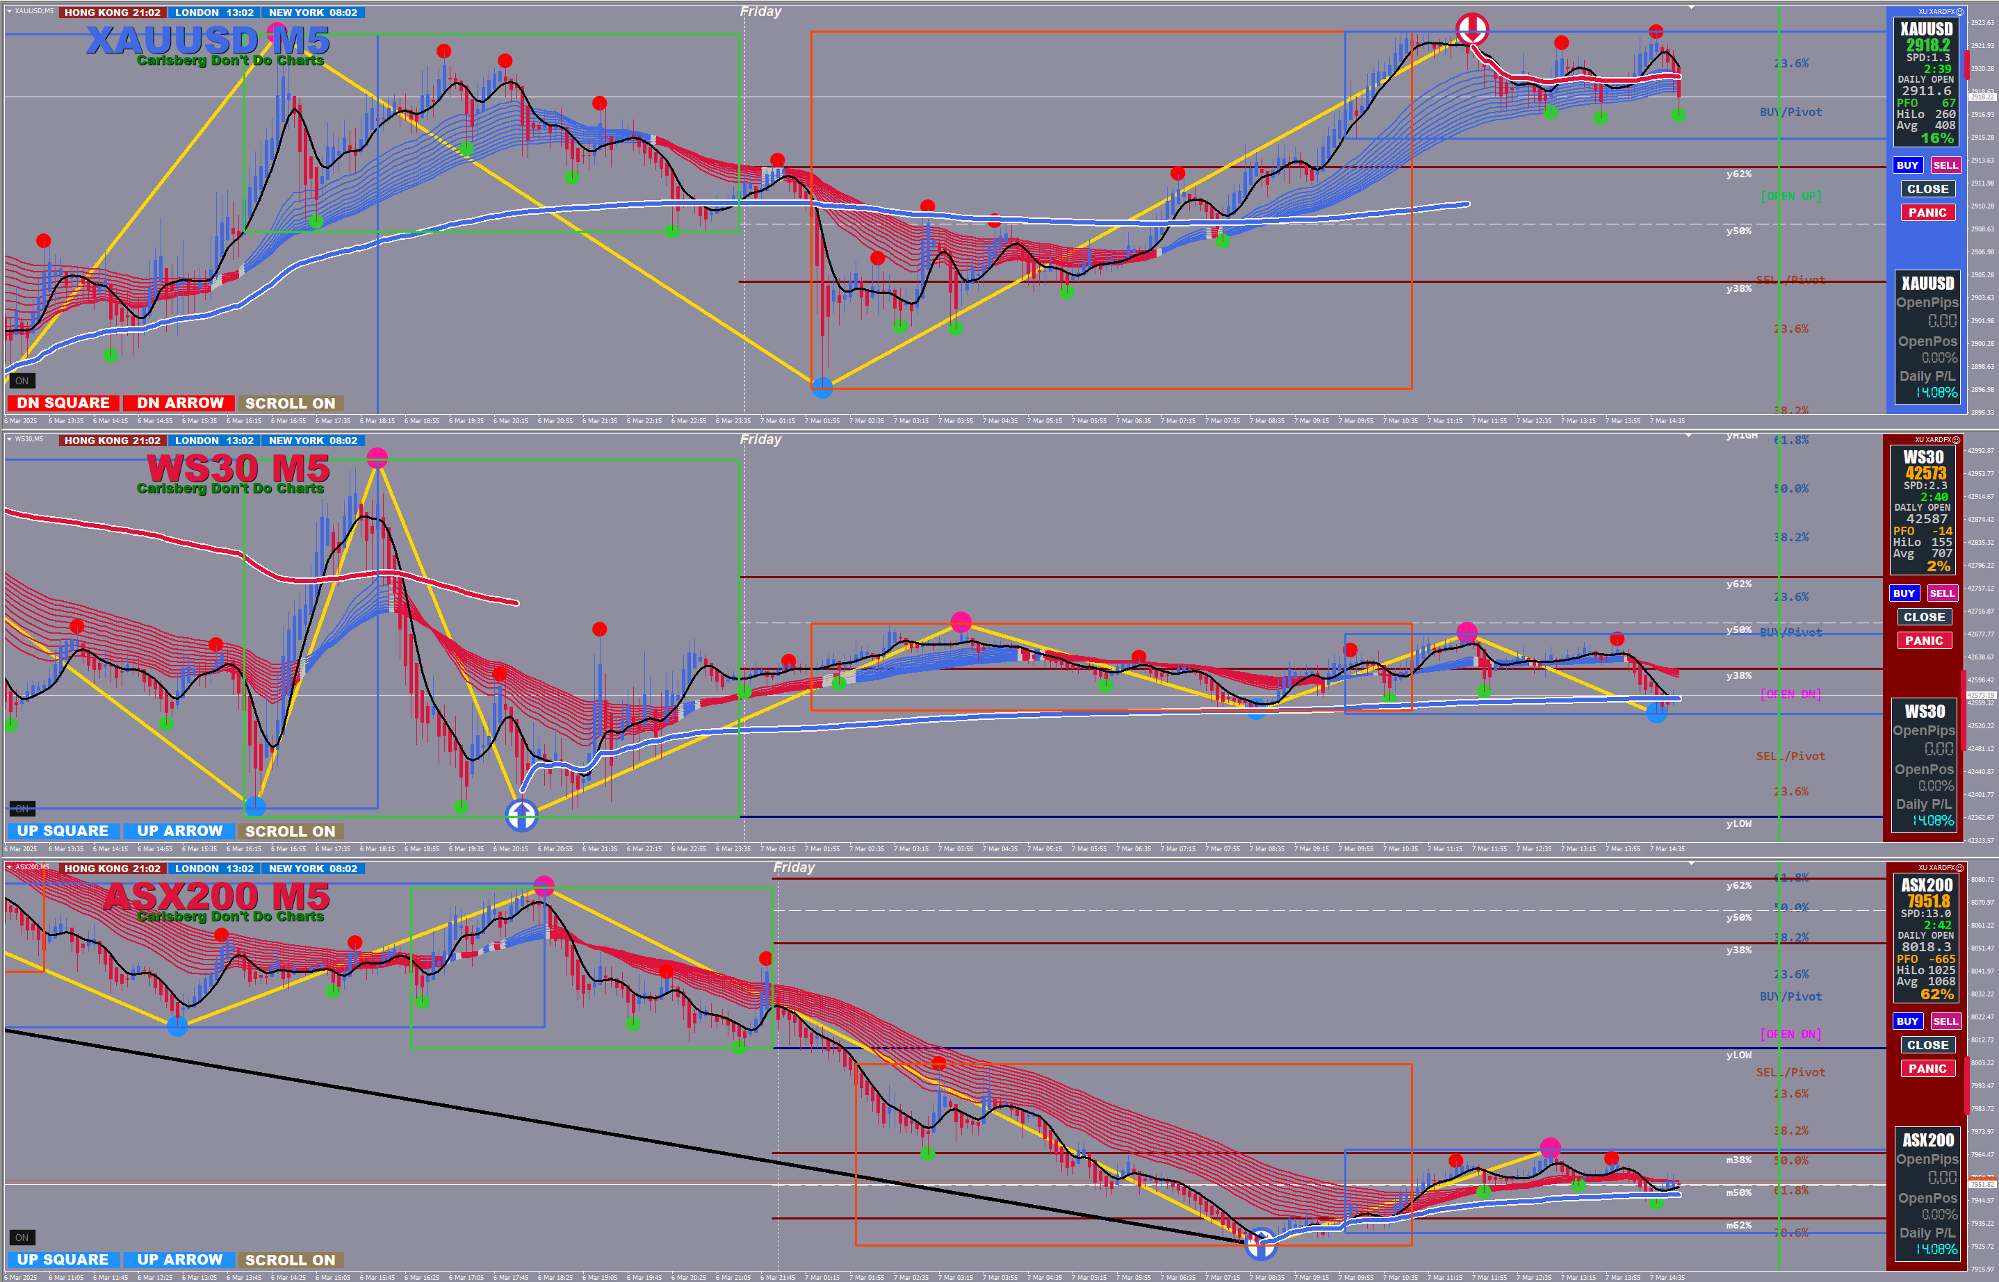This screenshot has width=1999, height=1282.
Task: Click the magenta swing-high dot on ASX200 chart
Action: tap(544, 886)
